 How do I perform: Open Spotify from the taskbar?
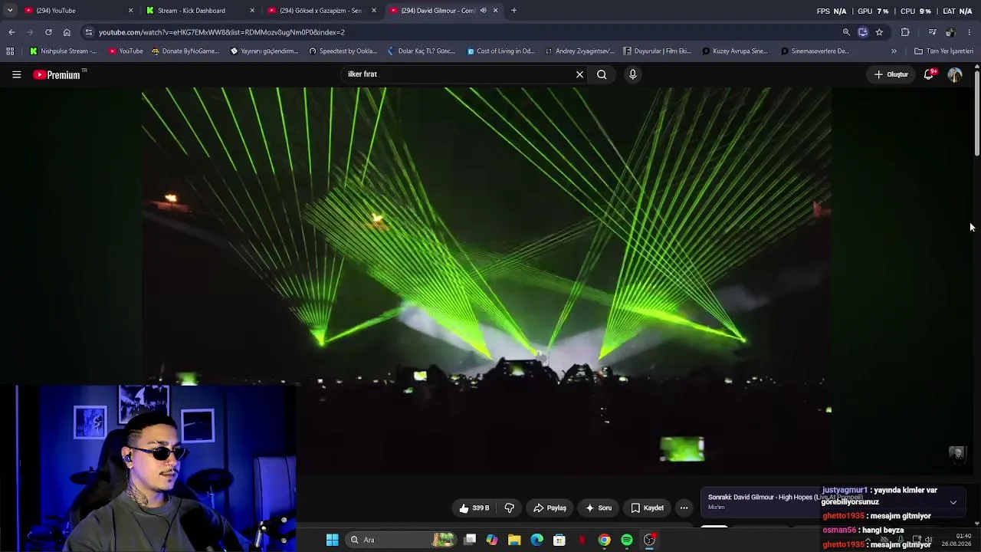[627, 540]
